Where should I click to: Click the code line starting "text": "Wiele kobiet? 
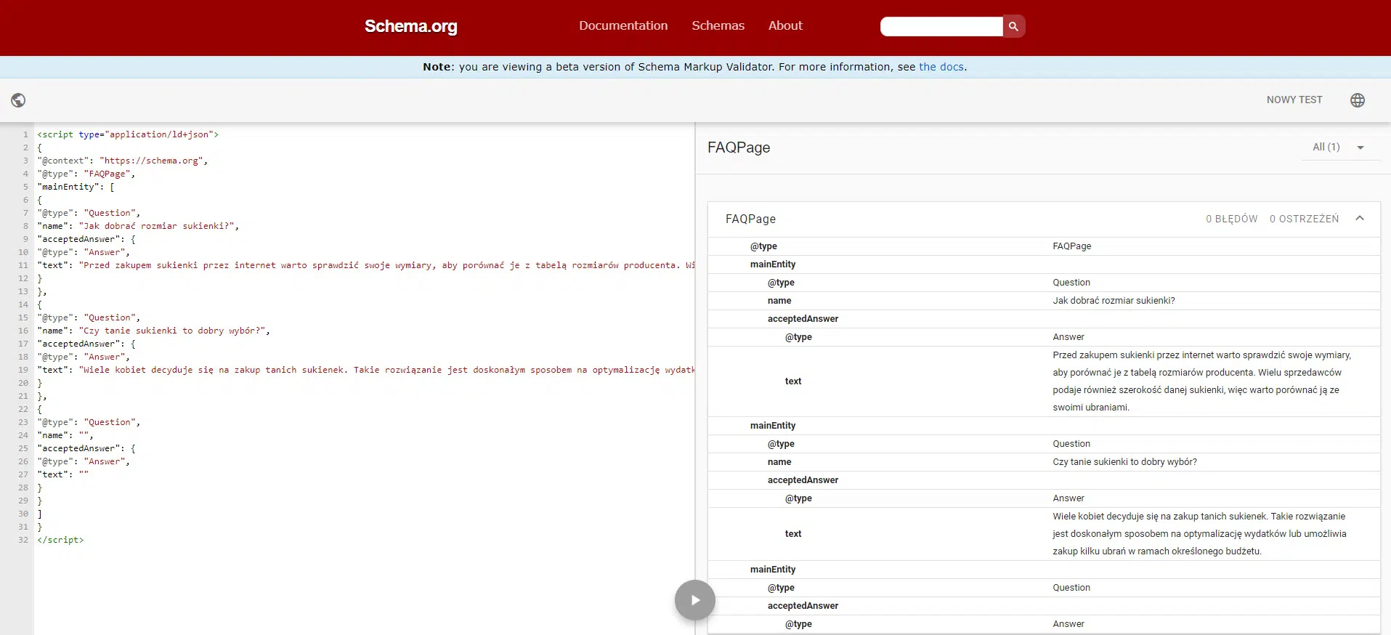(366, 370)
